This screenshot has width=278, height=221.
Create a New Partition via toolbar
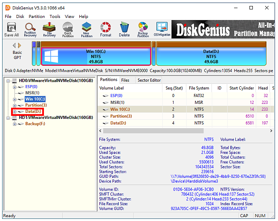(87, 29)
